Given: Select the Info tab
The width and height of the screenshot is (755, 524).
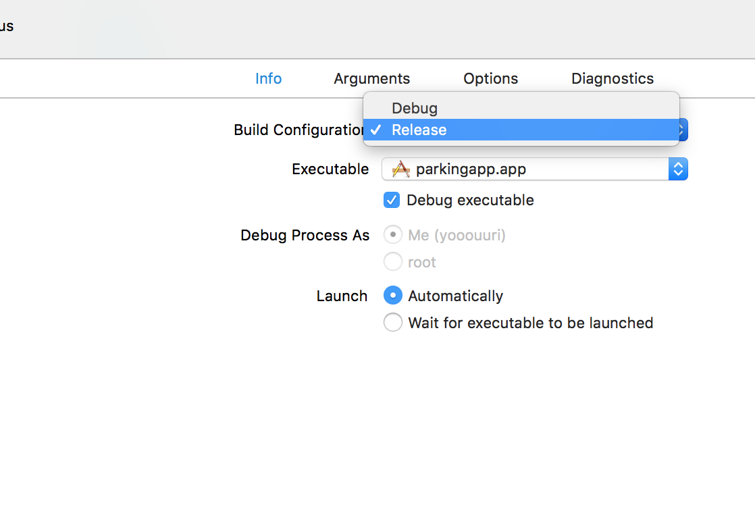Looking at the screenshot, I should [x=268, y=78].
